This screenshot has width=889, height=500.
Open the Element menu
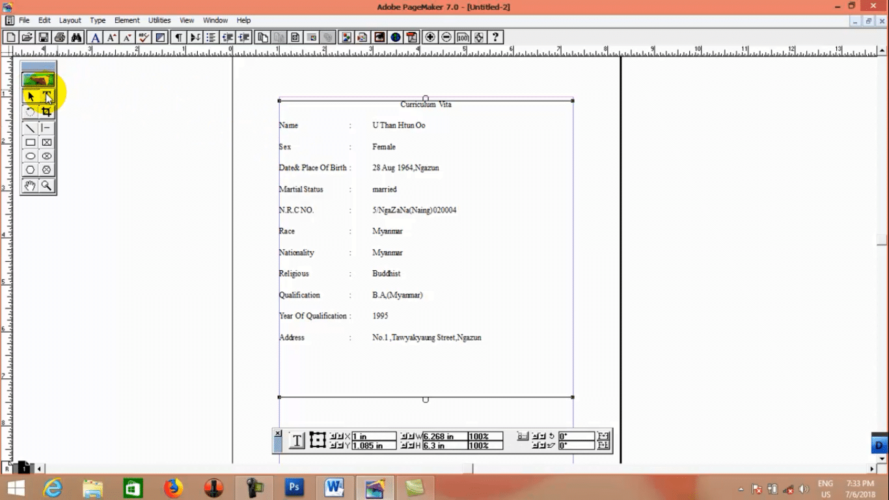127,20
